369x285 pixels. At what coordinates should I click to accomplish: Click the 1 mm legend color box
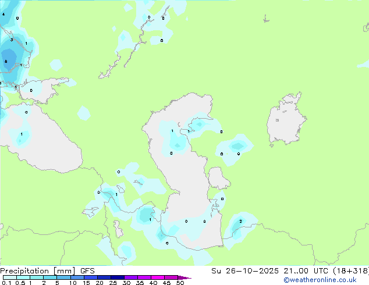37,277
